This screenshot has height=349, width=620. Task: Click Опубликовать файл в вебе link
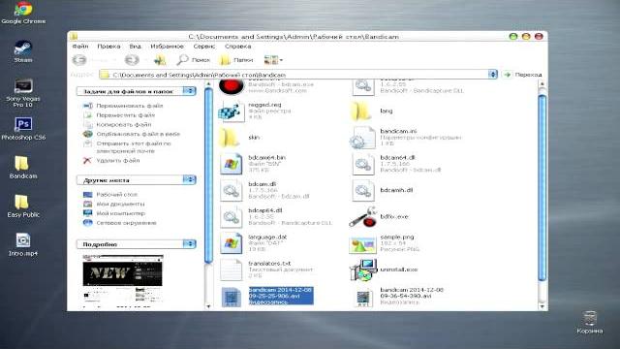tap(138, 134)
